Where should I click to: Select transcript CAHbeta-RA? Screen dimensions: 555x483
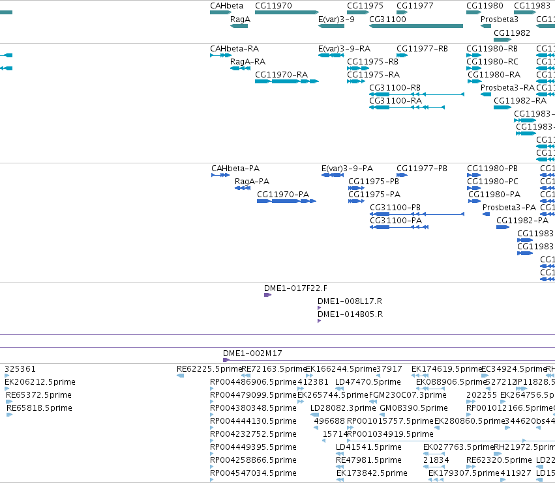[220, 55]
